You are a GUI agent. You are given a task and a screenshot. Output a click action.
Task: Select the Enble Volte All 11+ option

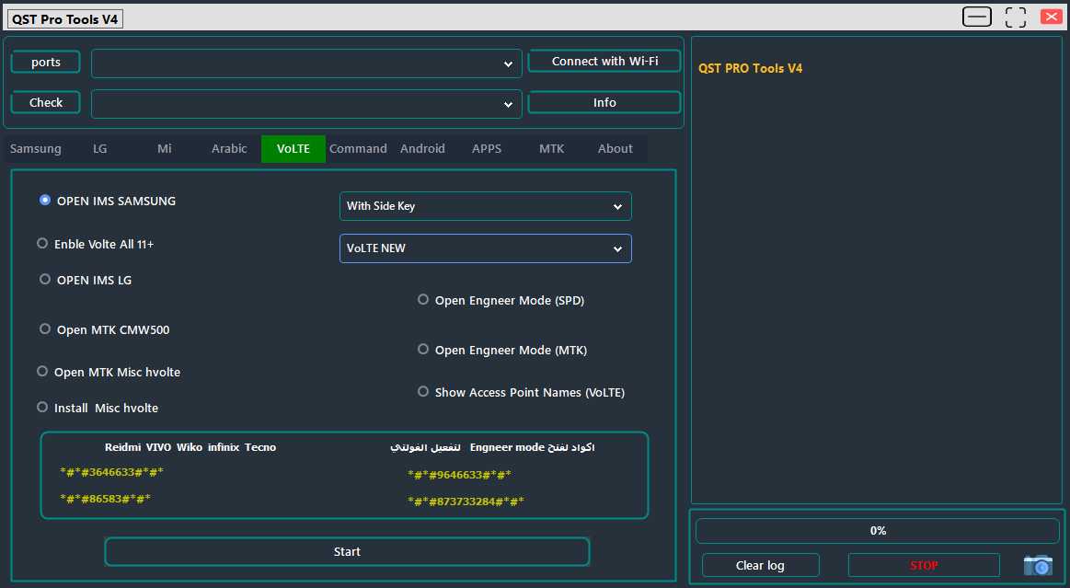pos(42,243)
